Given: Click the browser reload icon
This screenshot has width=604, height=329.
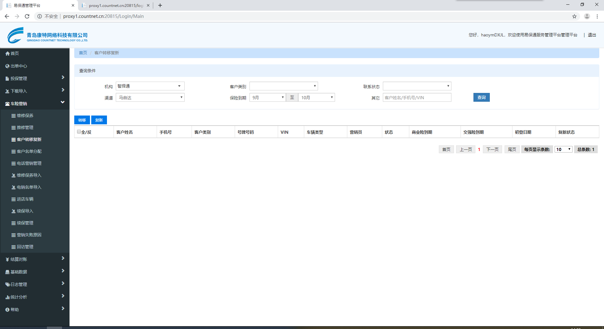Looking at the screenshot, I should click(x=27, y=16).
